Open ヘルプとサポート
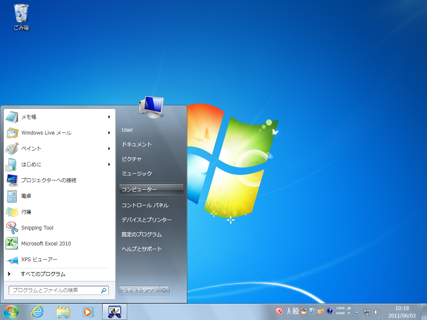This screenshot has height=320, width=427. pyautogui.click(x=151, y=249)
